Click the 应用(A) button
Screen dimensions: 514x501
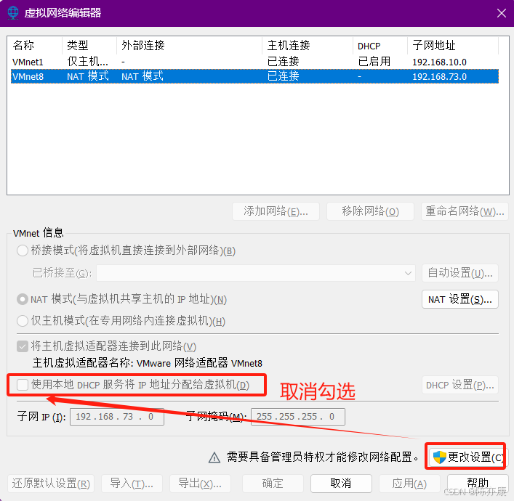tap(409, 484)
